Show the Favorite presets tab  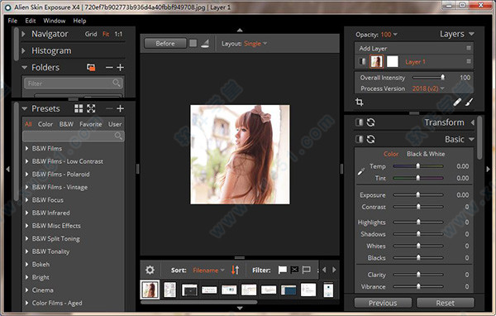pos(91,124)
